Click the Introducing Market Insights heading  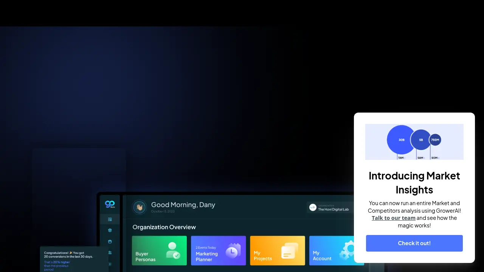[414, 182]
